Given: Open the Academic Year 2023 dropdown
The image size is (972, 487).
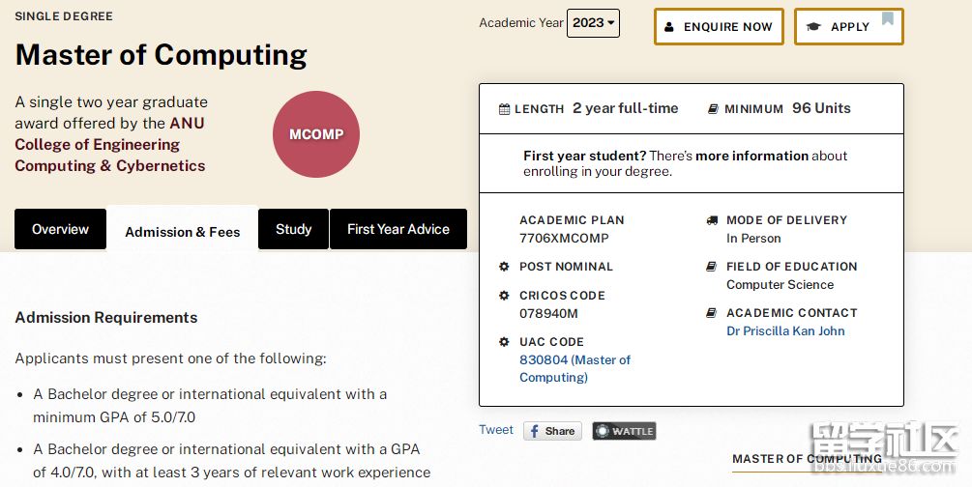Looking at the screenshot, I should click(593, 23).
